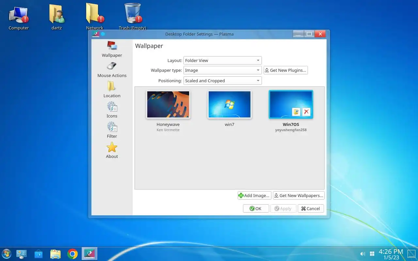The image size is (418, 261).
Task: Open the Location settings section
Action: pos(112,90)
